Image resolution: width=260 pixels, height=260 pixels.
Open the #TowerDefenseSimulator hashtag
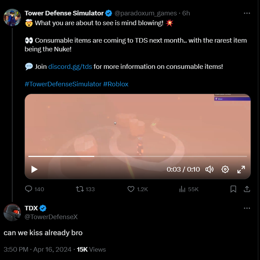tap(63, 84)
